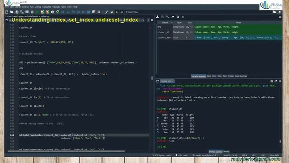Image resolution: width=289 pixels, height=163 pixels.
Task: Select the IPython console tab
Action: point(215,152)
